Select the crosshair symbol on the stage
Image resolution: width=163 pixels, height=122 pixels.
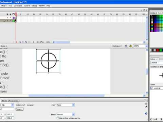pos(49,61)
